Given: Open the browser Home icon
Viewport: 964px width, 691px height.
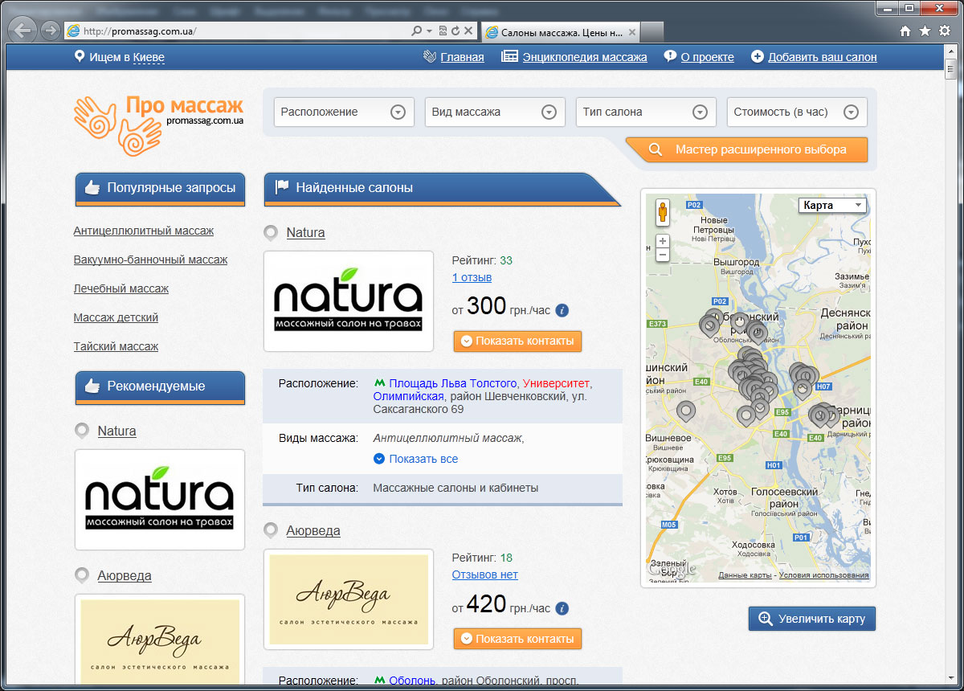Looking at the screenshot, I should click(905, 31).
